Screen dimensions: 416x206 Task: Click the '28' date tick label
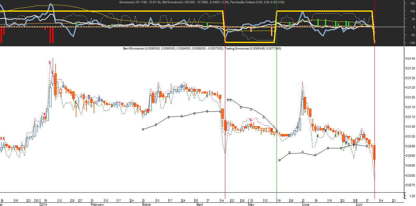coord(242,201)
